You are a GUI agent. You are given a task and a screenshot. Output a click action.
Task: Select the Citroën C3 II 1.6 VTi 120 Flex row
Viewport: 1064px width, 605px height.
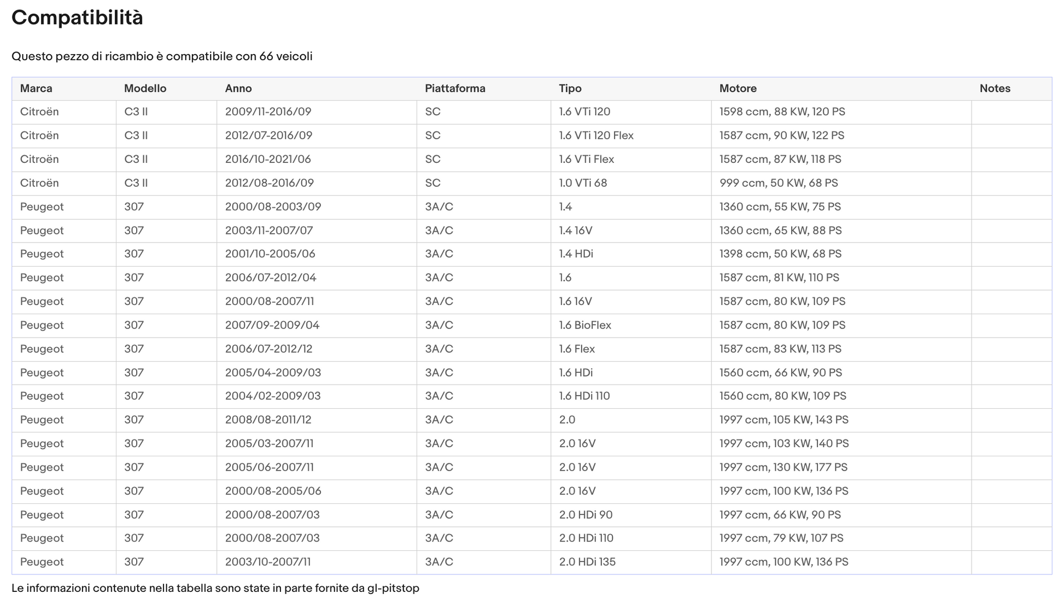(x=531, y=136)
